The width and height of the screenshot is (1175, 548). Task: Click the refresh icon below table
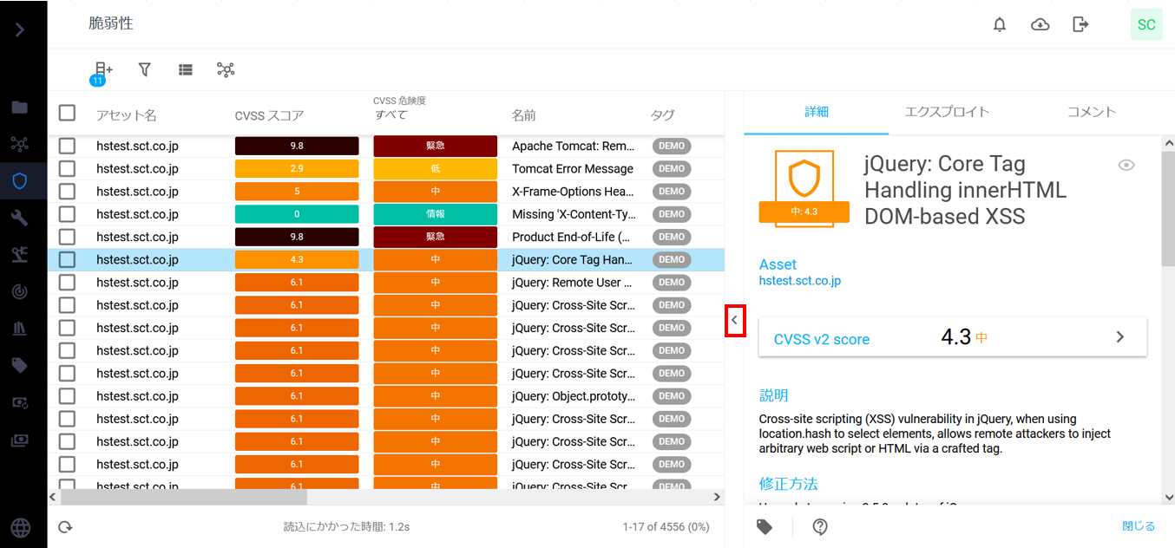pos(65,526)
